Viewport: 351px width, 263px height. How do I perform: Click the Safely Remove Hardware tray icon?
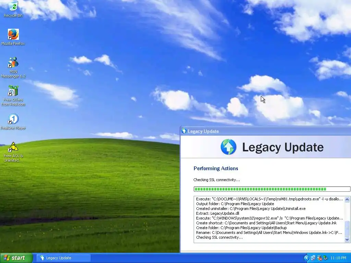coord(325,258)
